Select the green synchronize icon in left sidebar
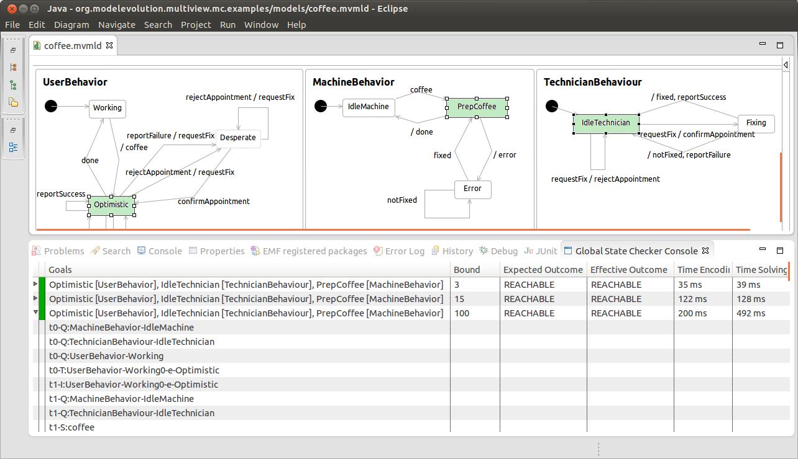This screenshot has width=798, height=459. click(14, 84)
